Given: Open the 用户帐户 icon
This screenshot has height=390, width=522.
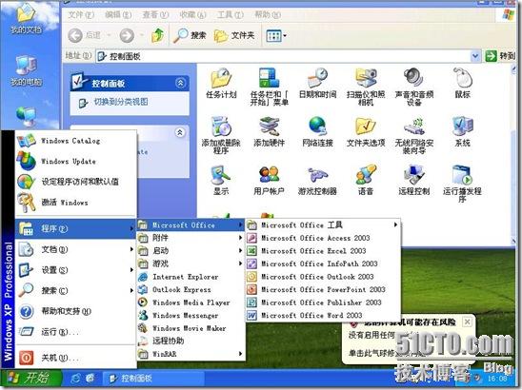Looking at the screenshot, I should [270, 180].
